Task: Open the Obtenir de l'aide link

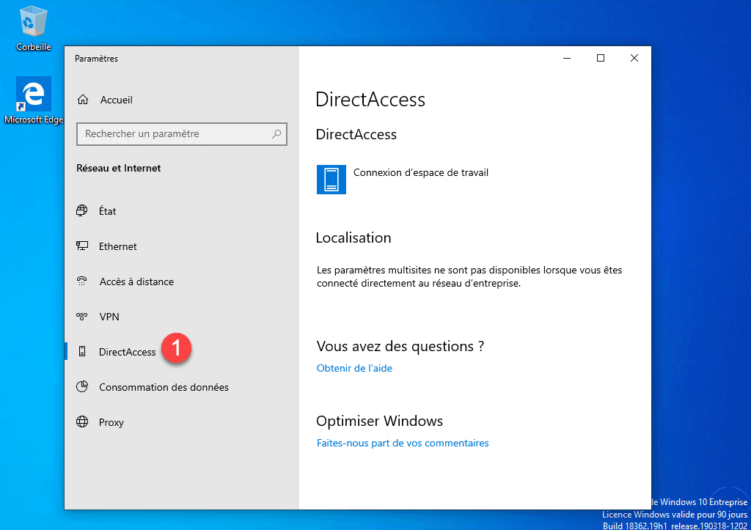Action: (x=354, y=368)
